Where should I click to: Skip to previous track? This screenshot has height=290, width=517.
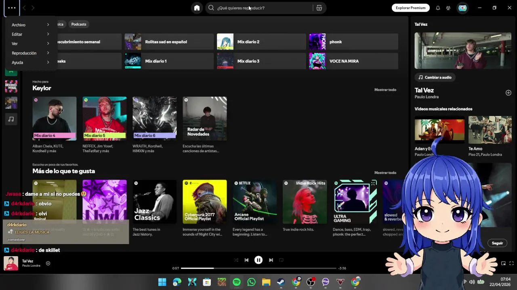(246, 260)
